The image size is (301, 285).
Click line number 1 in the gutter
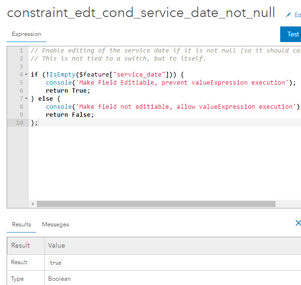click(x=21, y=51)
